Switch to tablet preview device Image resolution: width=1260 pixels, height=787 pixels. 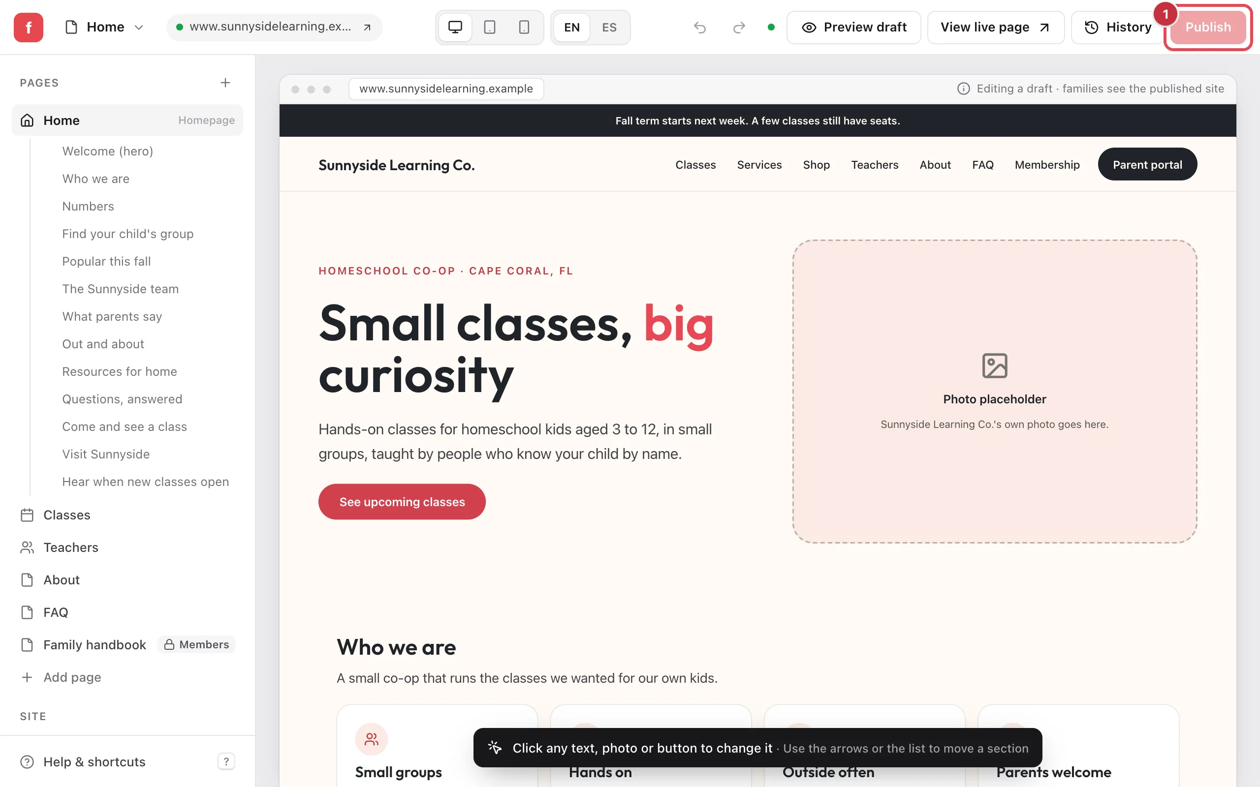pyautogui.click(x=489, y=27)
